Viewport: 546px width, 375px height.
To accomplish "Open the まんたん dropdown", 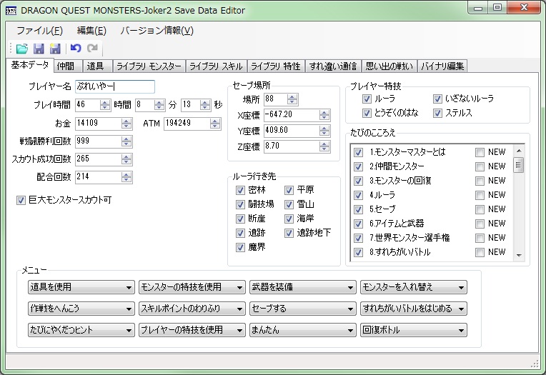I will point(302,330).
